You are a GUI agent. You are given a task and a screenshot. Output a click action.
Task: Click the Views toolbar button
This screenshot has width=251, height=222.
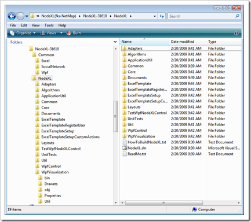48,33
